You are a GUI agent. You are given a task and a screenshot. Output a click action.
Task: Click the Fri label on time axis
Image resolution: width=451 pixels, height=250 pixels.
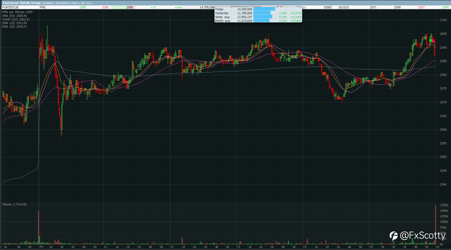(41, 247)
